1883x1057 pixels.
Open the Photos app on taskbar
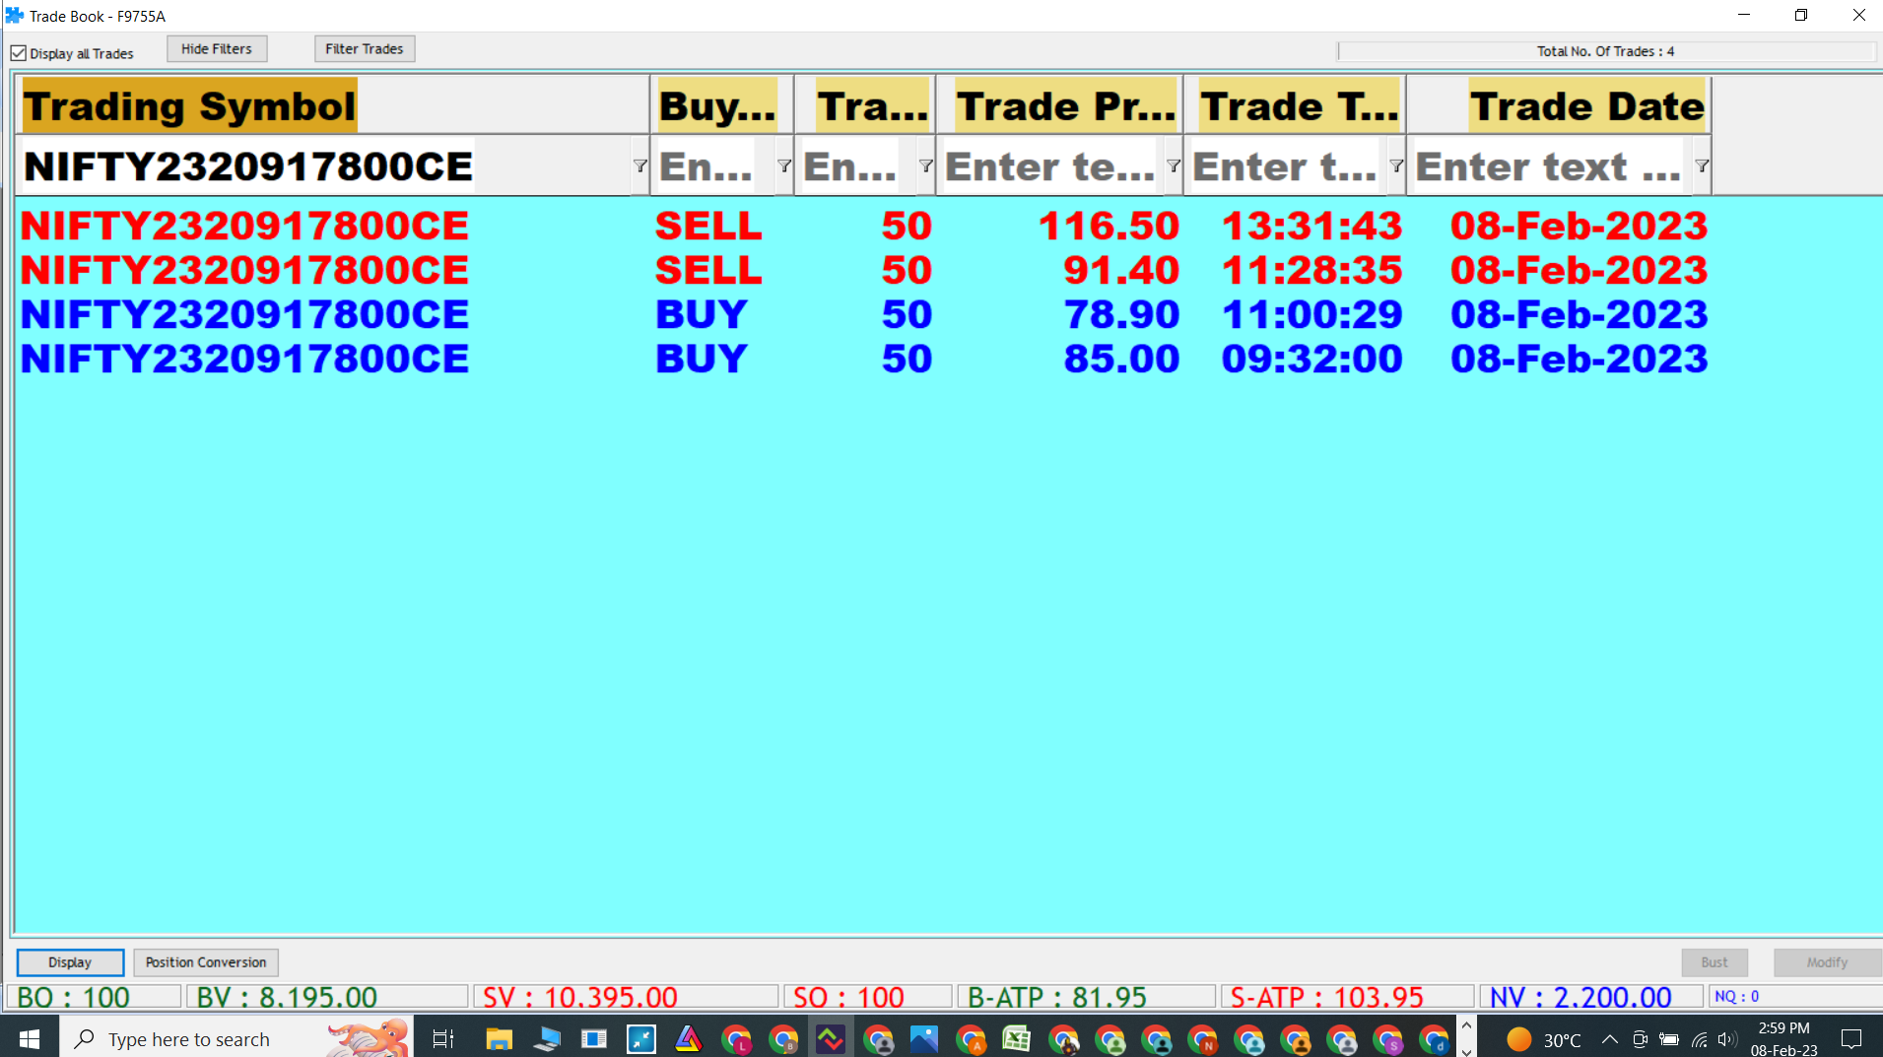924,1038
